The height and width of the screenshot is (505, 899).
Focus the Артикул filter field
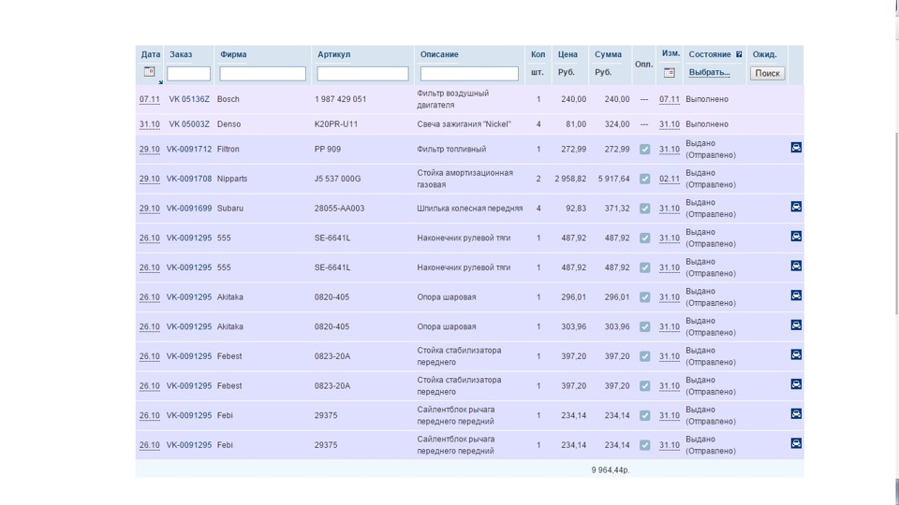click(363, 73)
